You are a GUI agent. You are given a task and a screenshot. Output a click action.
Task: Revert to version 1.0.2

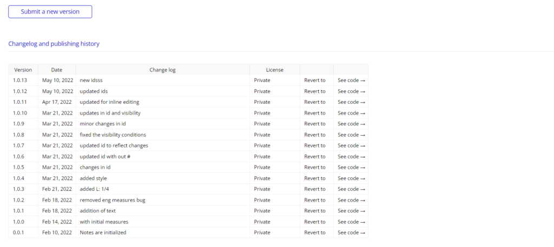pos(315,200)
